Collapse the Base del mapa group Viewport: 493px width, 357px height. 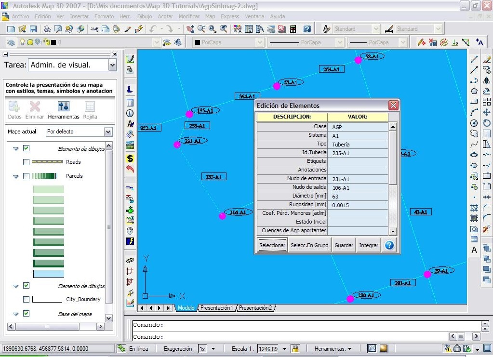click(x=16, y=314)
